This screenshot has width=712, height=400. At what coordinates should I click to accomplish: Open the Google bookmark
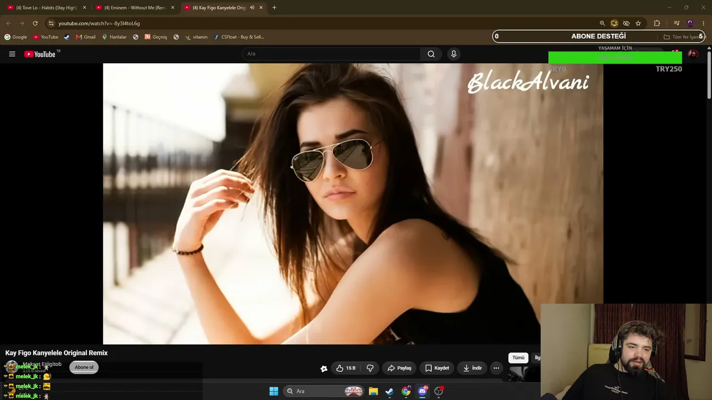[x=16, y=37]
